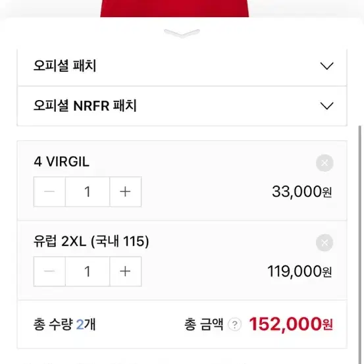Image resolution: width=364 pixels, height=364 pixels.
Task: Select the 4 VIRGIL quantity field
Action: (x=88, y=192)
